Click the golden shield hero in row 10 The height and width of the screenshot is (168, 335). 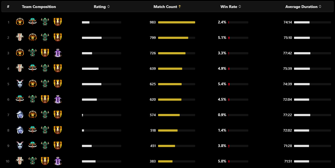45,161
